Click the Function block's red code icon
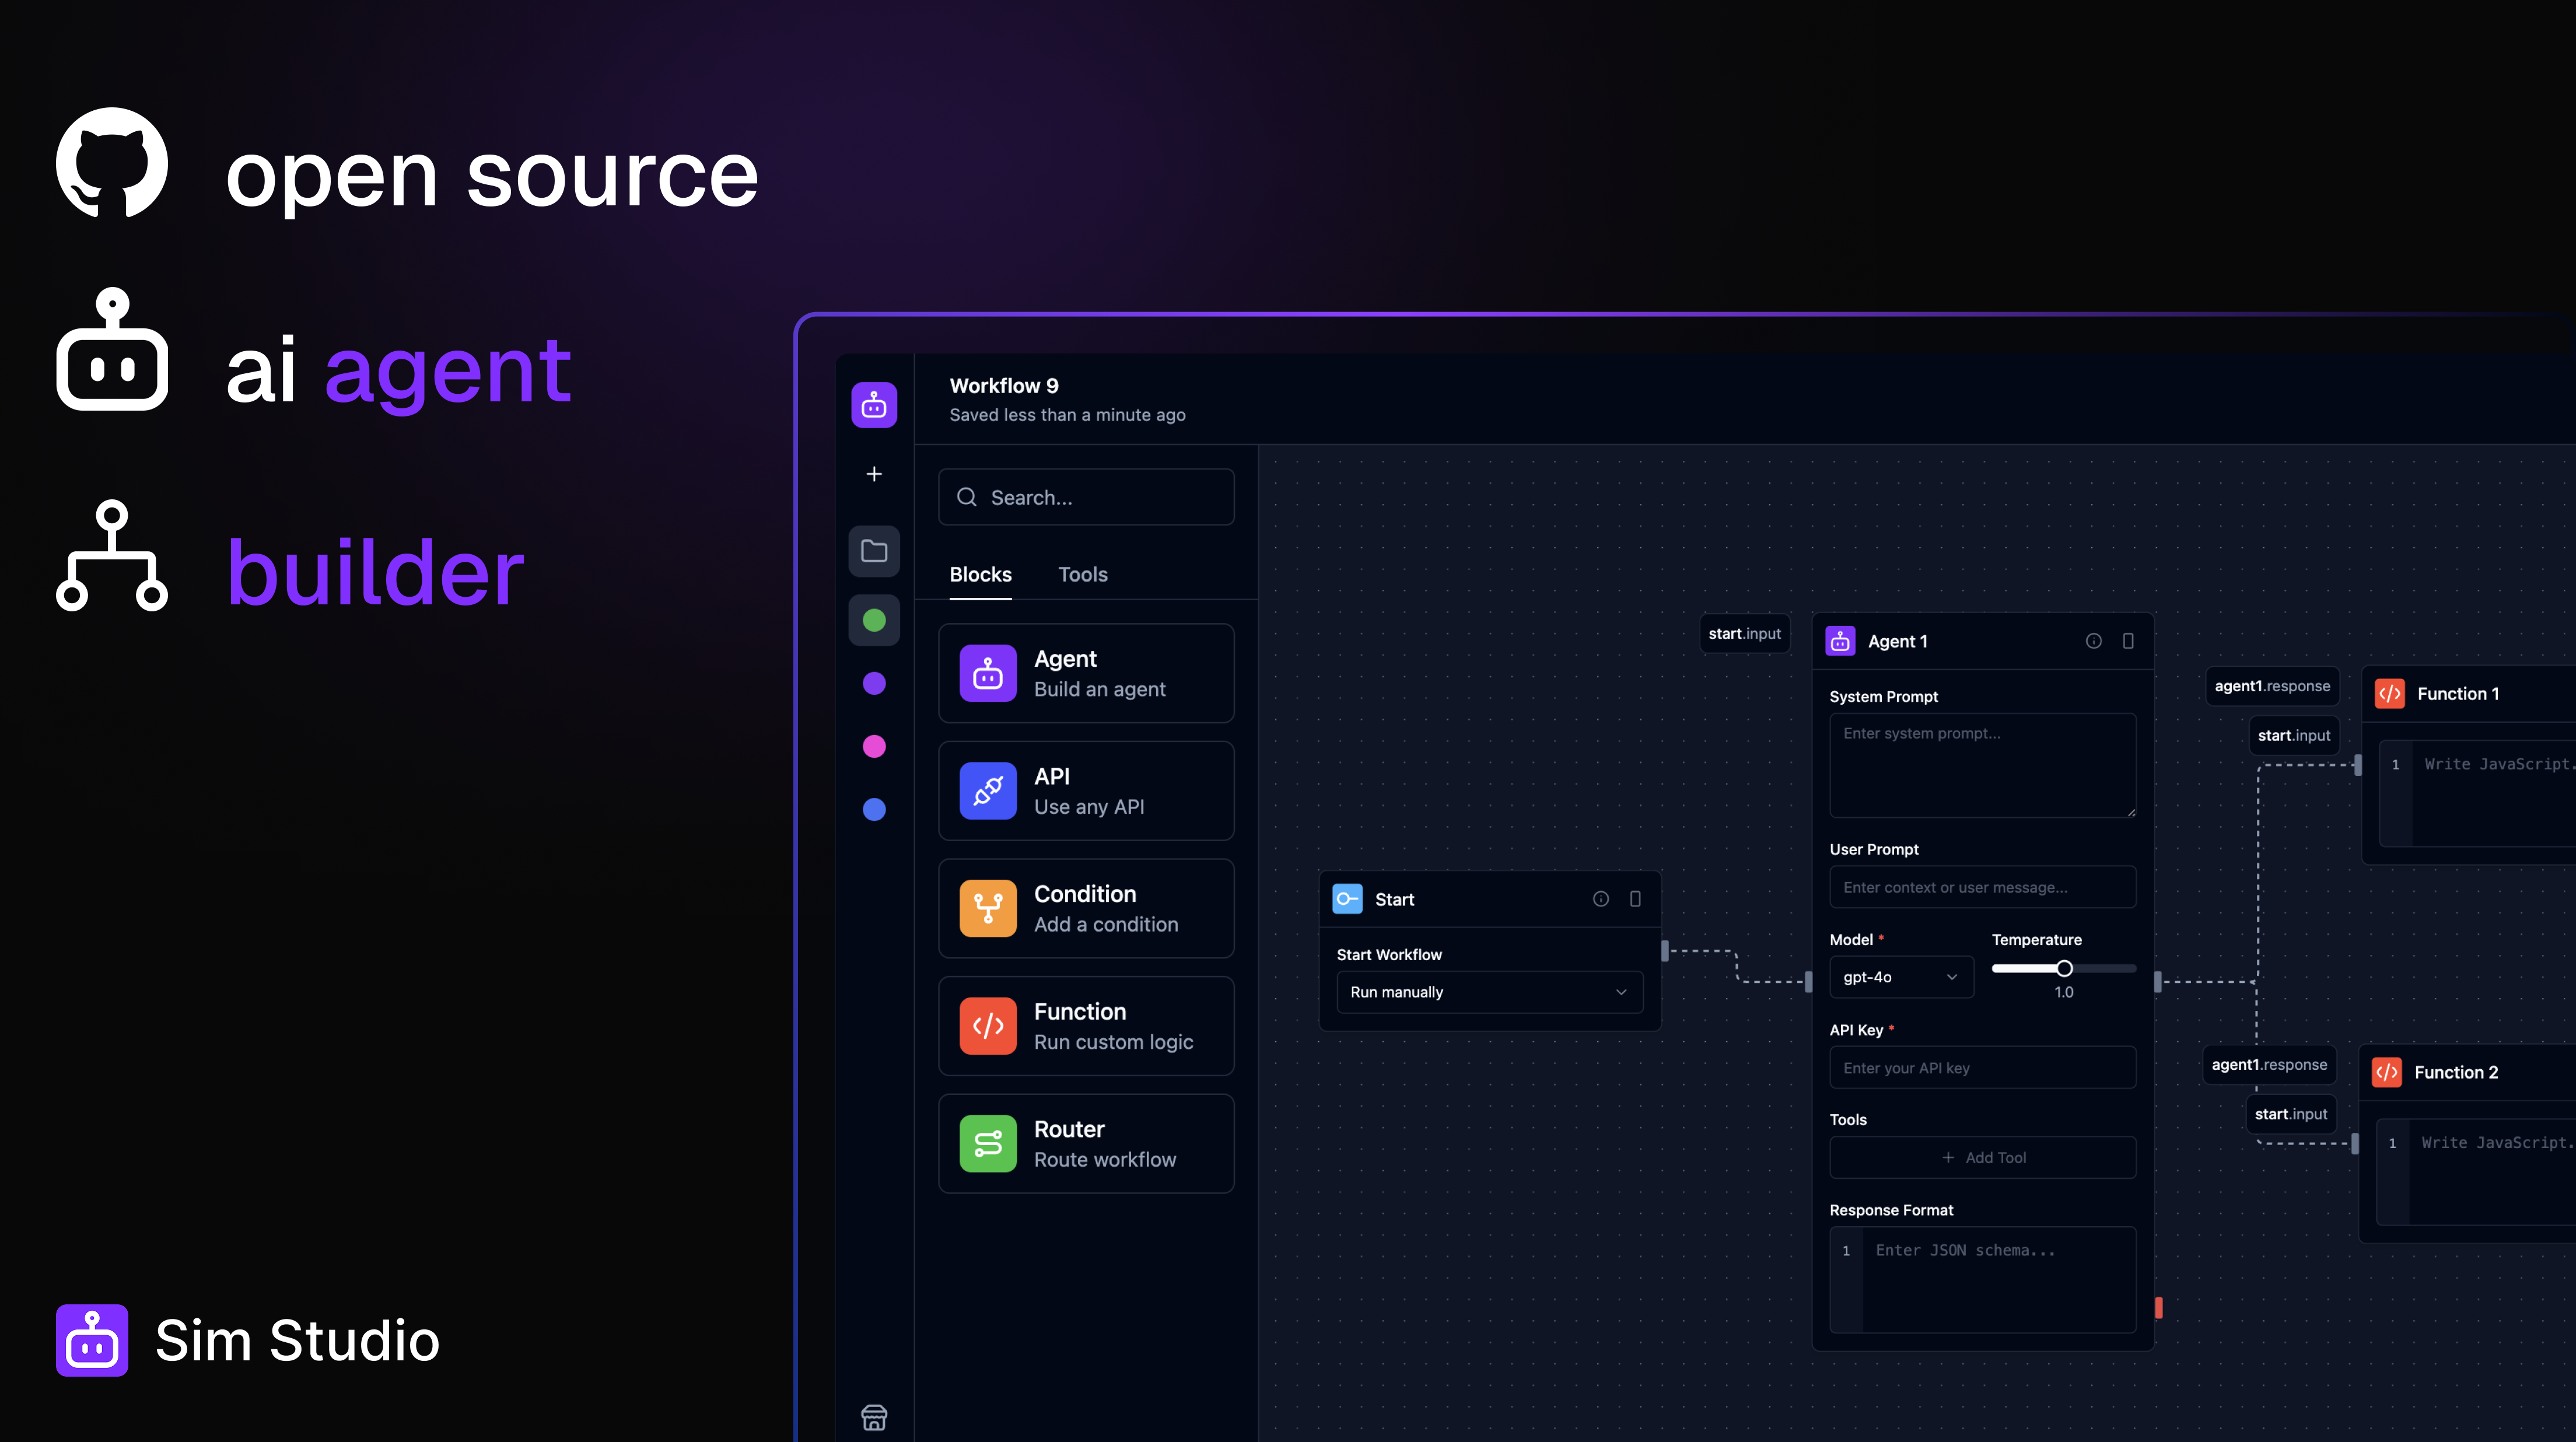 click(x=987, y=1026)
